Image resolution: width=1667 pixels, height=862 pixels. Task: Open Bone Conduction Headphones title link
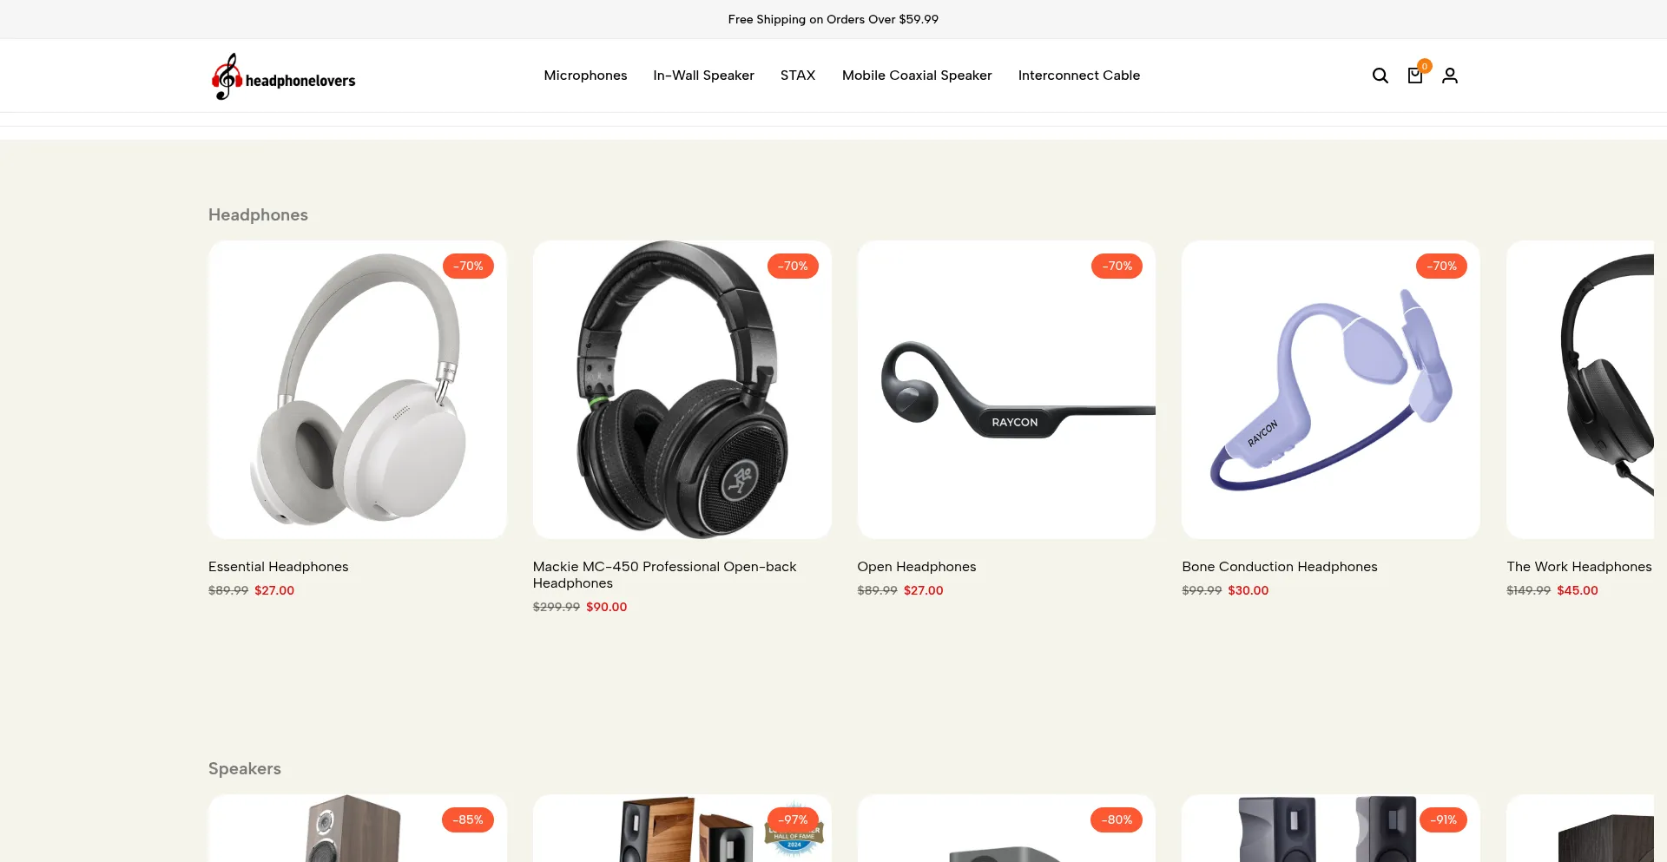click(1280, 566)
